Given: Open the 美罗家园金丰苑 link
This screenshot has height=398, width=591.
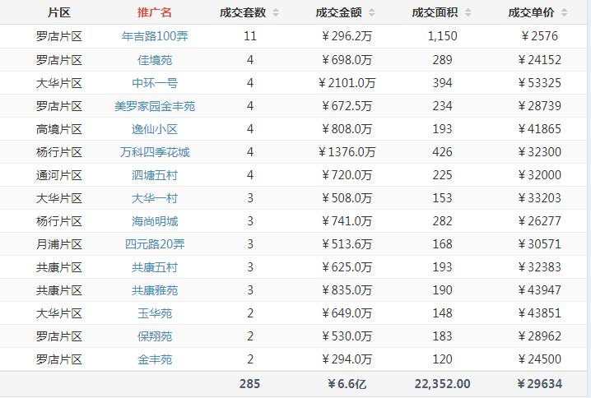Looking at the screenshot, I should tap(155, 106).
